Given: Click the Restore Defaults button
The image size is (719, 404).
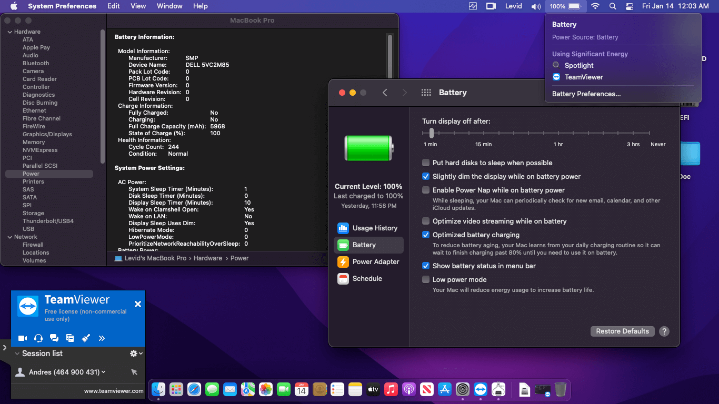Looking at the screenshot, I should point(623,331).
